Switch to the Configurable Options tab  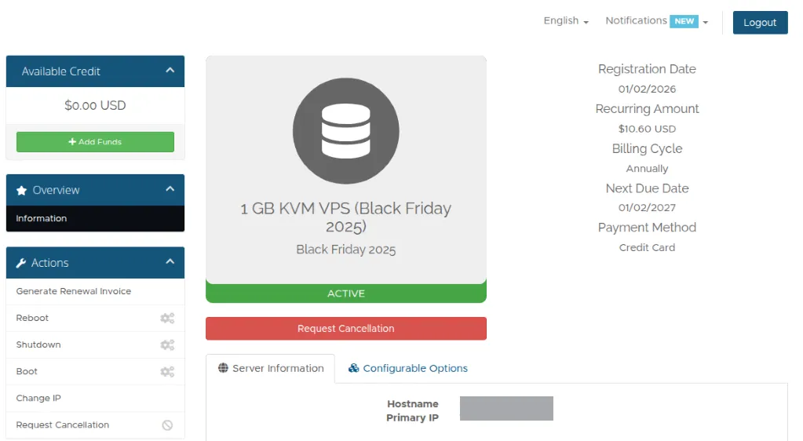407,368
